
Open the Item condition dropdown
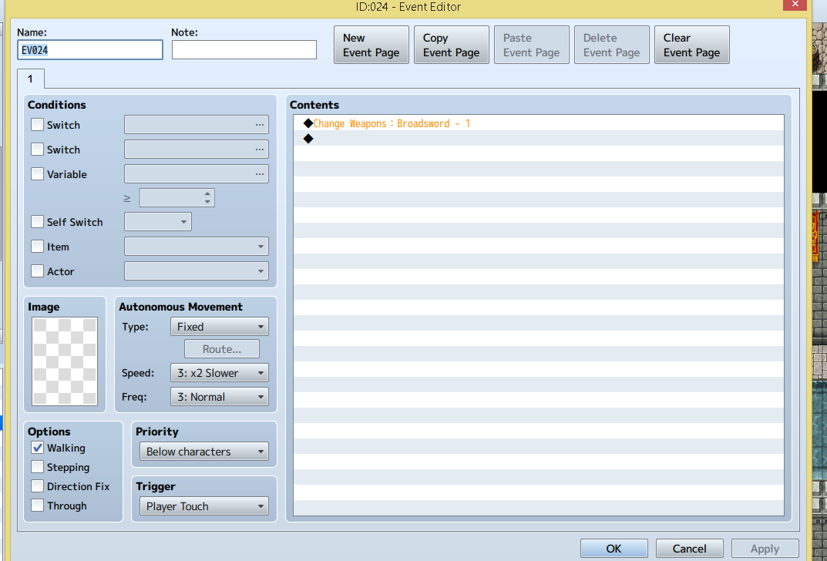click(197, 247)
